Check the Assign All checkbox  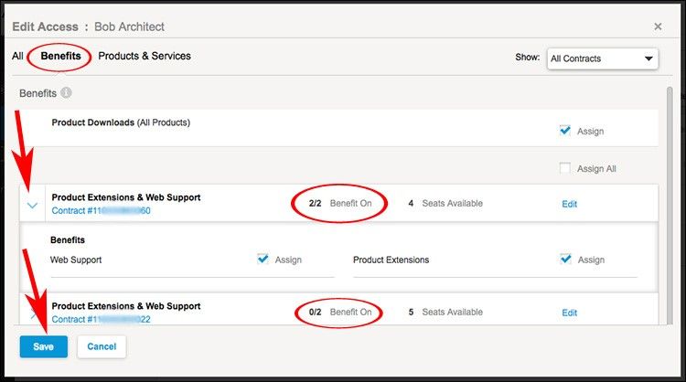pyautogui.click(x=565, y=168)
